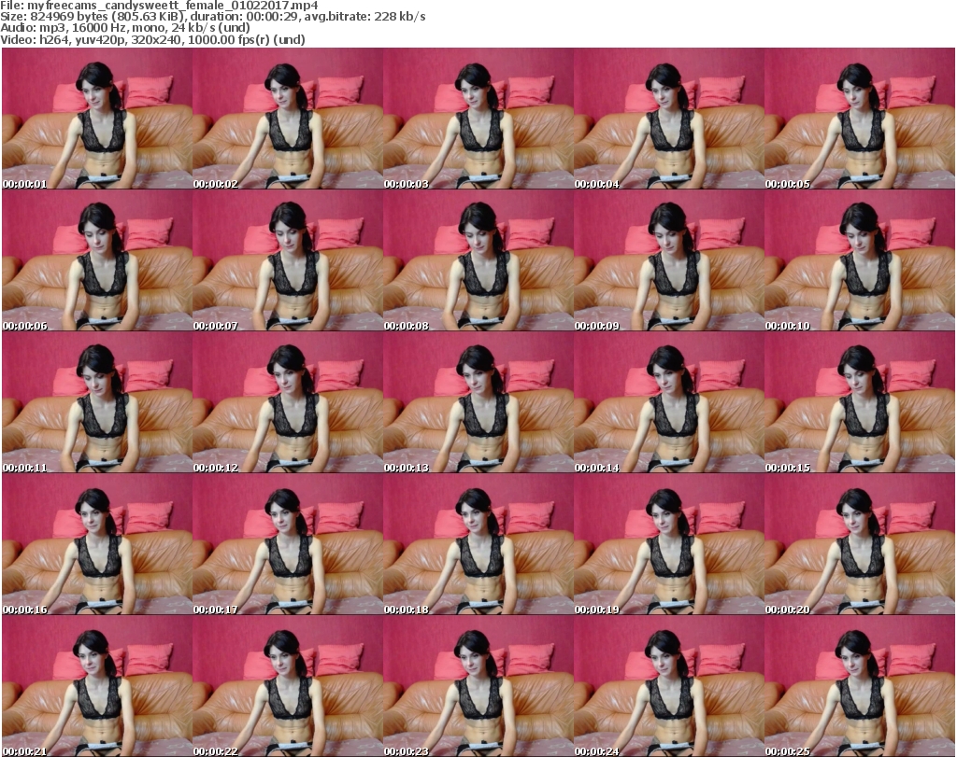Image resolution: width=957 pixels, height=757 pixels.
Task: Pick the frame at 00:00:14
Action: 669,402
